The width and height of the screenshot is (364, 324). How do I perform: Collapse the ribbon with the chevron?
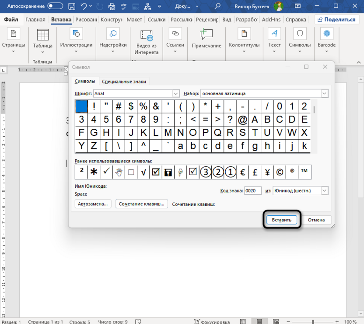tap(359, 62)
